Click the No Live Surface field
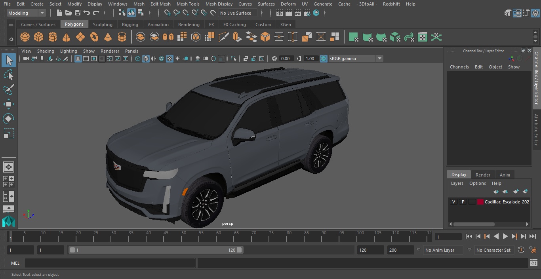Image resolution: width=541 pixels, height=279 pixels. click(x=238, y=13)
